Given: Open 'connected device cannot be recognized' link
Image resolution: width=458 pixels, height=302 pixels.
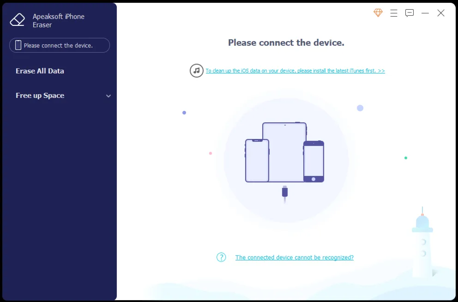Looking at the screenshot, I should pyautogui.click(x=295, y=257).
